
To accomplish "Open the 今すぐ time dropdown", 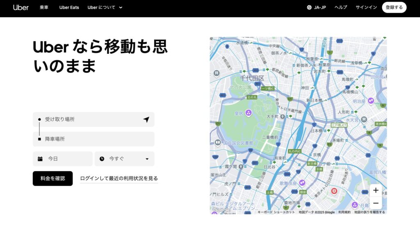I will [x=125, y=159].
